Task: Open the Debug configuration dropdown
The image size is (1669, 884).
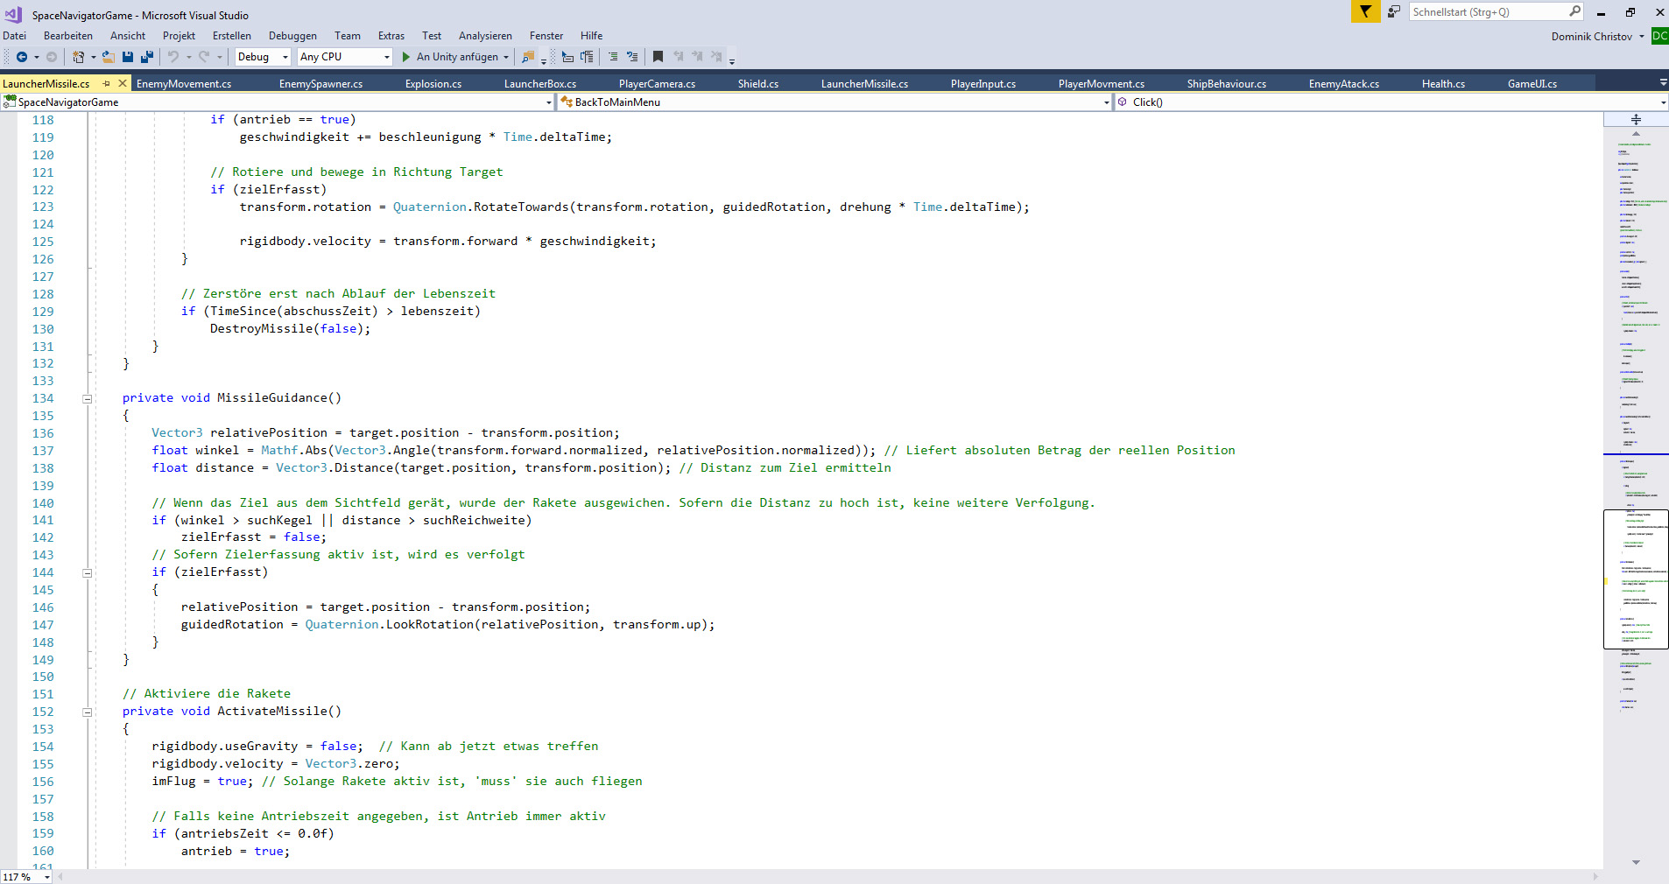Action: [263, 57]
